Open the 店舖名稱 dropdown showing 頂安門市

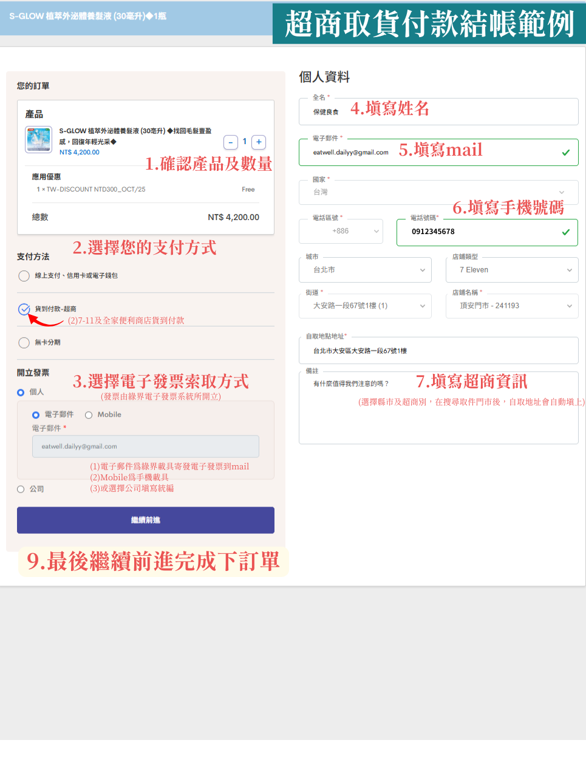(x=512, y=306)
